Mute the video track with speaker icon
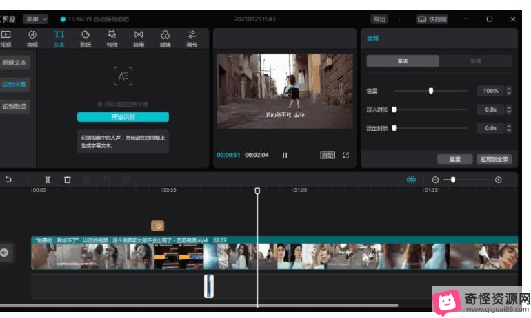 (x=5, y=253)
